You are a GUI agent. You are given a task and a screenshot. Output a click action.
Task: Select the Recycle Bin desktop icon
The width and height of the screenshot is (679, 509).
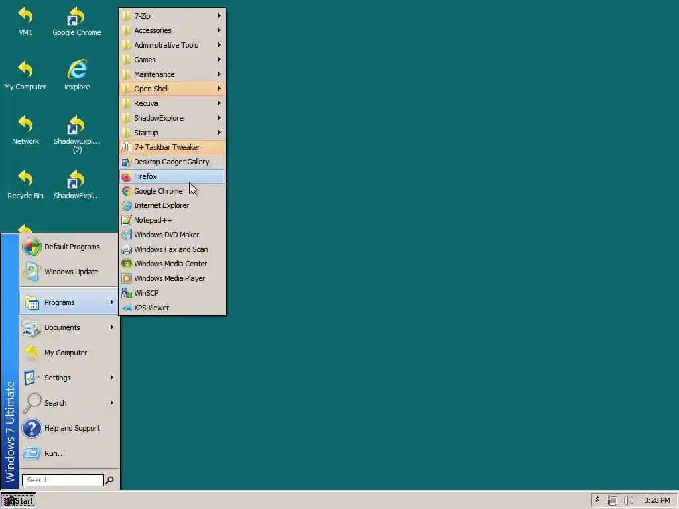coord(25,184)
